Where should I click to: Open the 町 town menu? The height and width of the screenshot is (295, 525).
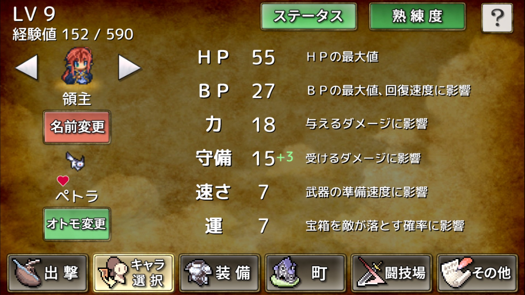click(305, 273)
